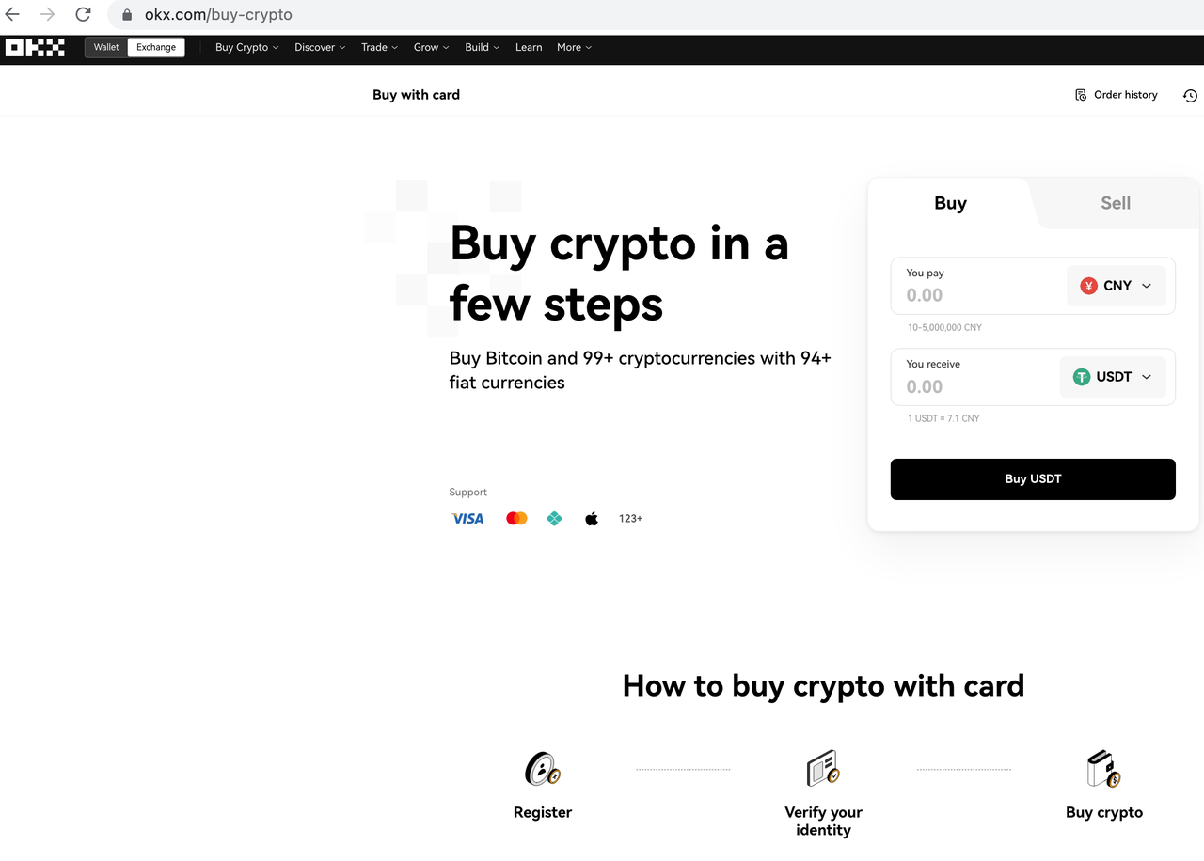Click the OKX logo
The height and width of the screenshot is (861, 1204).
pyautogui.click(x=35, y=47)
